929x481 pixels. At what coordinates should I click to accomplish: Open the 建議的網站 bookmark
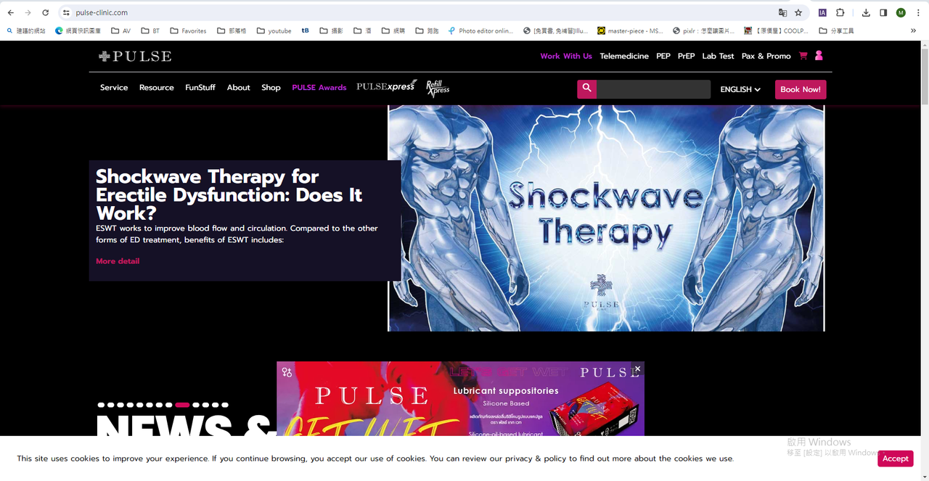click(x=25, y=30)
